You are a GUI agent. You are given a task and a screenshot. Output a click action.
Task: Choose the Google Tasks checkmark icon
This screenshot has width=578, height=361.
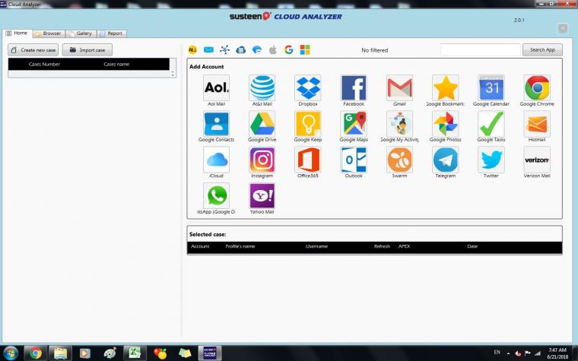(x=491, y=124)
